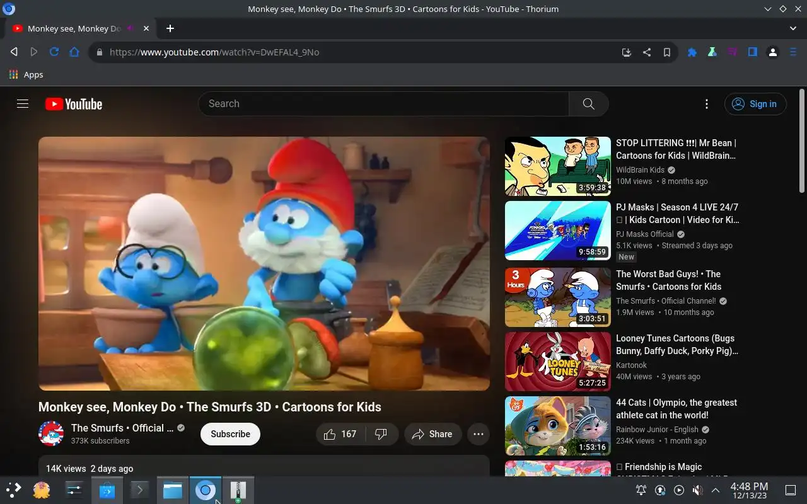Click the show desktop button in tray
The height and width of the screenshot is (504, 807).
791,490
